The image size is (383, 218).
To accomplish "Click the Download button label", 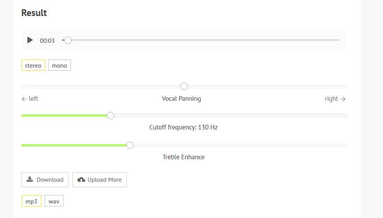I will tap(50, 179).
